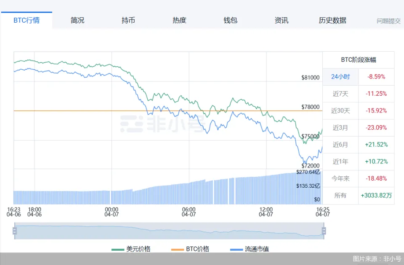Image resolution: width=404 pixels, height=265 pixels.
Task: Open the 持币 tab
Action: (128, 20)
